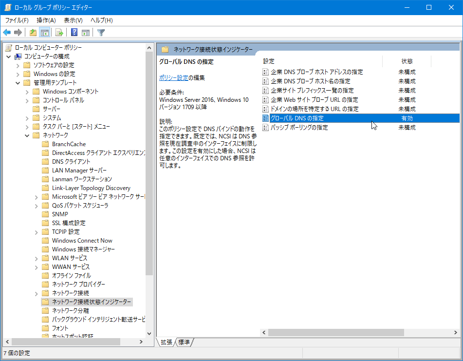The width and height of the screenshot is (463, 361).
Task: Expand the Windows コンポーネント folder node
Action: click(27, 92)
